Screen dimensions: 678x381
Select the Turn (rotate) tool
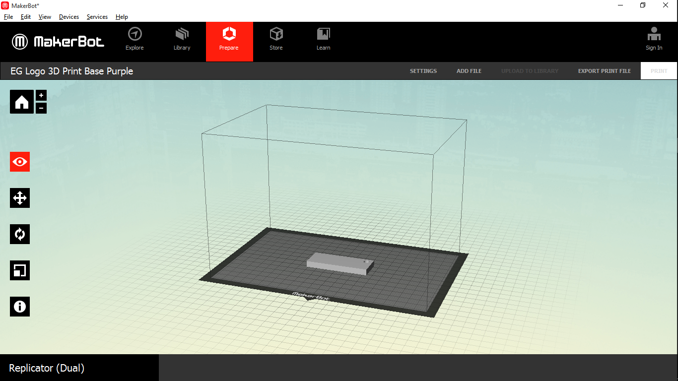(20, 234)
